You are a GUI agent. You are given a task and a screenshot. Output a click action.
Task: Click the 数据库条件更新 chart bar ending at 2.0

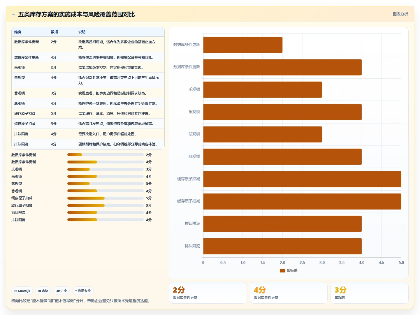tap(243, 45)
